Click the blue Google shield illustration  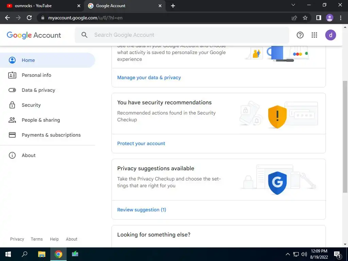(277, 183)
